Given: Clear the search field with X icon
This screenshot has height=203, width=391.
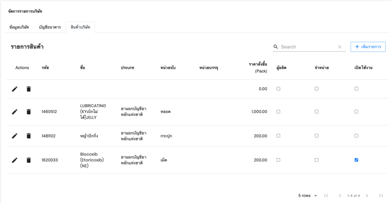Looking at the screenshot, I should 340,47.
